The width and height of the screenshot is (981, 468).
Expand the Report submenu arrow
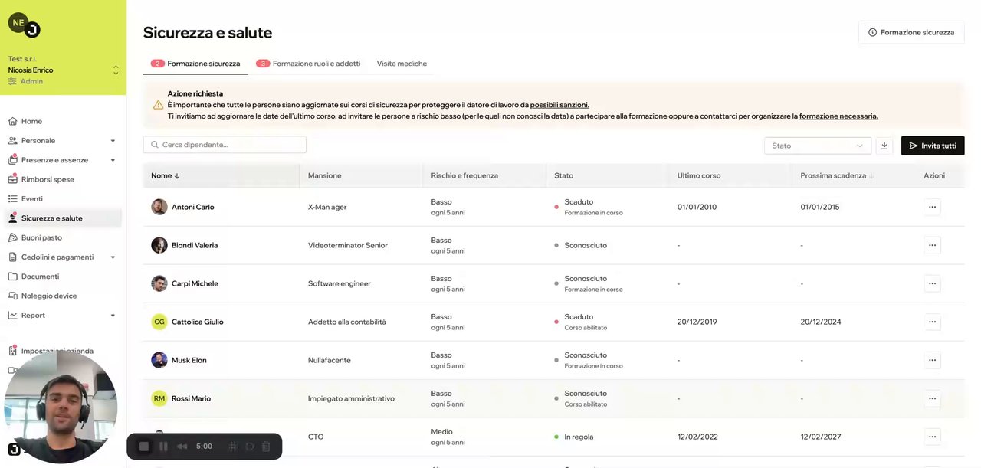coord(113,316)
